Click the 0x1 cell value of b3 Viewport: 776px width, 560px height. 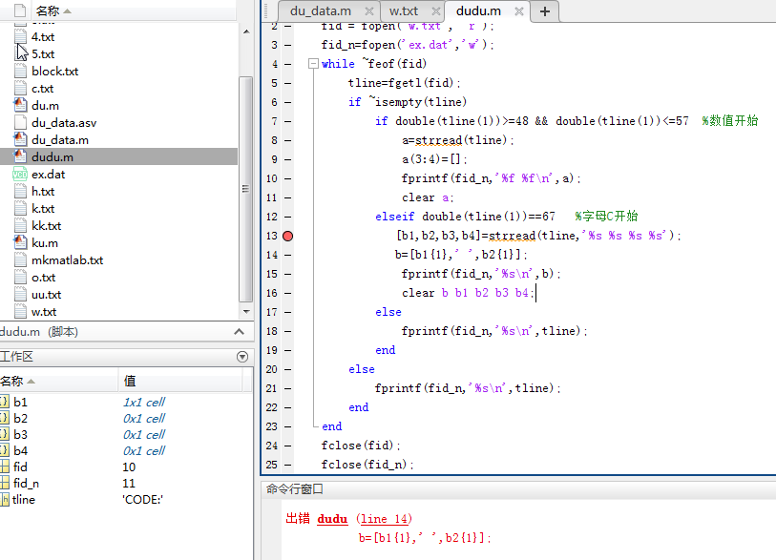click(x=144, y=434)
